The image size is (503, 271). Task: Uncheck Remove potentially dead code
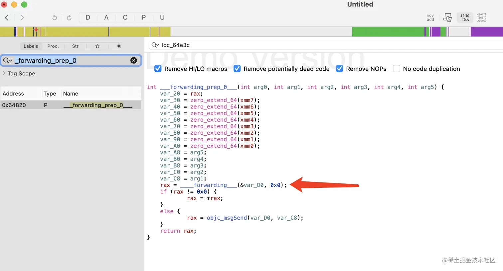click(x=237, y=69)
